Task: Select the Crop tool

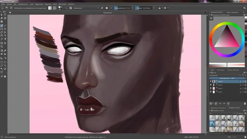Action: point(2,47)
